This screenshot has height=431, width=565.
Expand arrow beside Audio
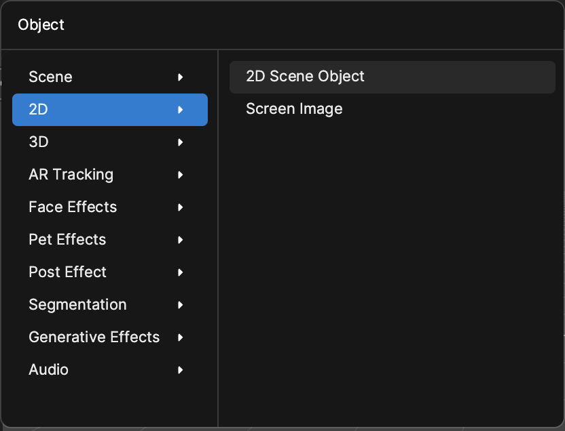click(181, 370)
